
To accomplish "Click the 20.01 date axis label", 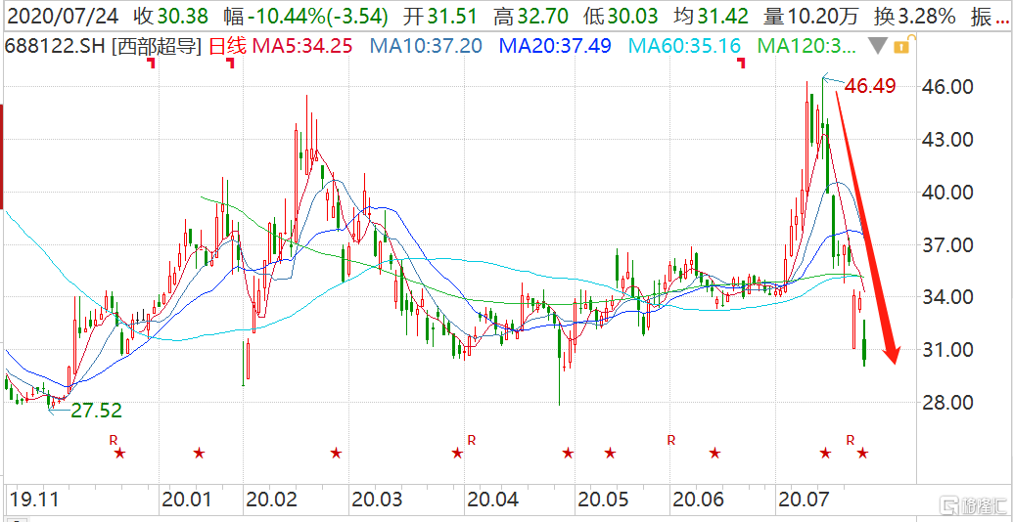I will click(189, 500).
